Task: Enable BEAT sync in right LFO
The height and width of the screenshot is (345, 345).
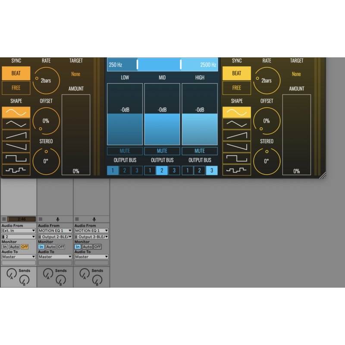Action: point(237,73)
